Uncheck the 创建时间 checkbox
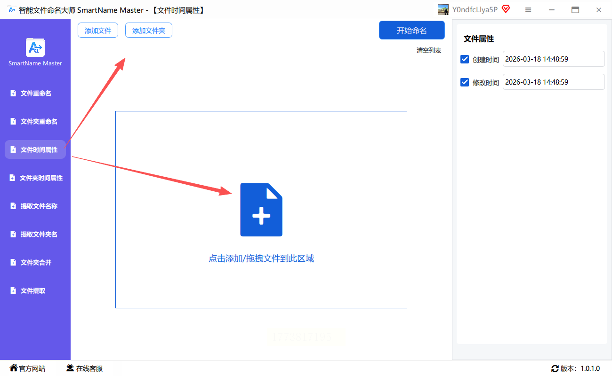The width and height of the screenshot is (612, 376). (465, 59)
